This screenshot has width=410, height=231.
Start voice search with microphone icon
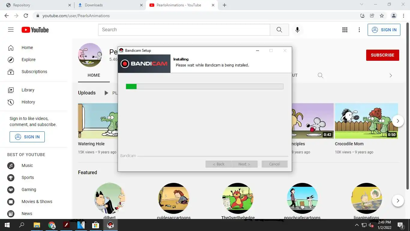(297, 30)
